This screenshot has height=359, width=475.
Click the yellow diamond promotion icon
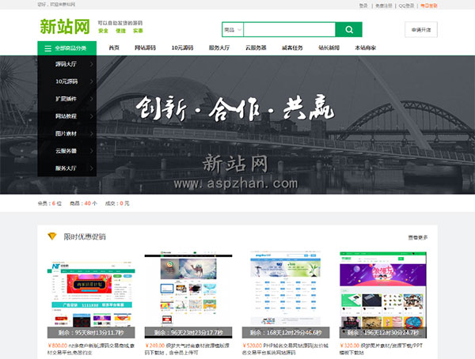coord(52,236)
